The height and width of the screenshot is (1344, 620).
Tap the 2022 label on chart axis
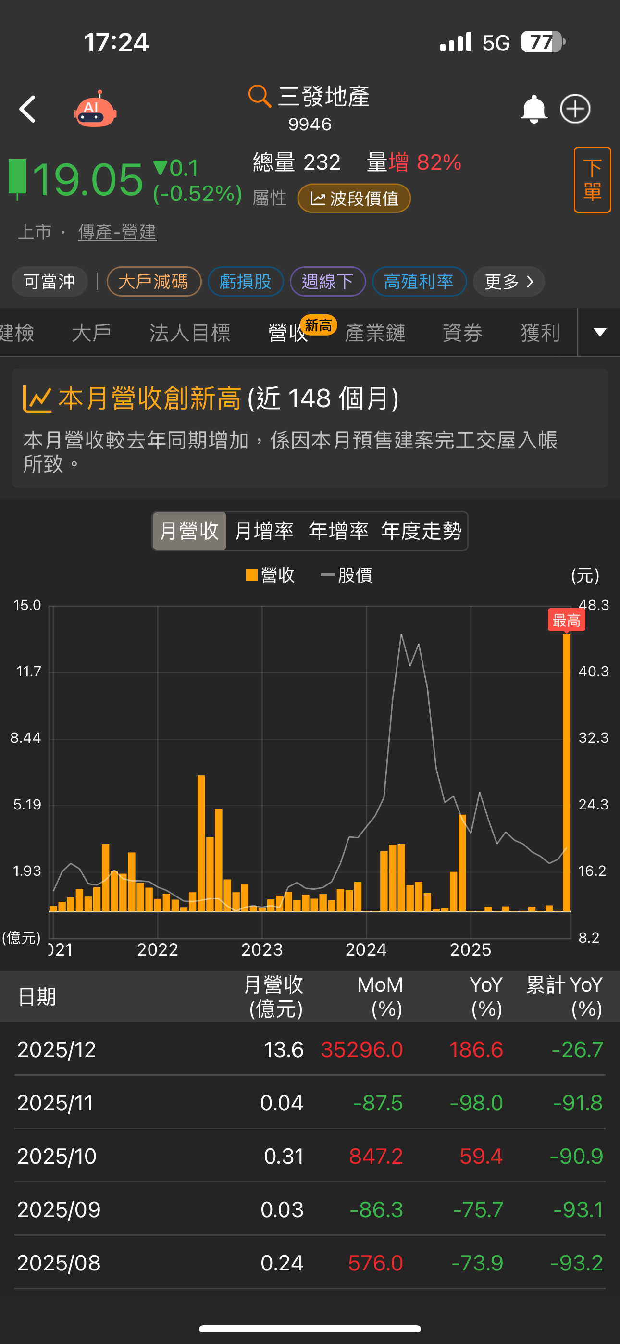point(158,949)
